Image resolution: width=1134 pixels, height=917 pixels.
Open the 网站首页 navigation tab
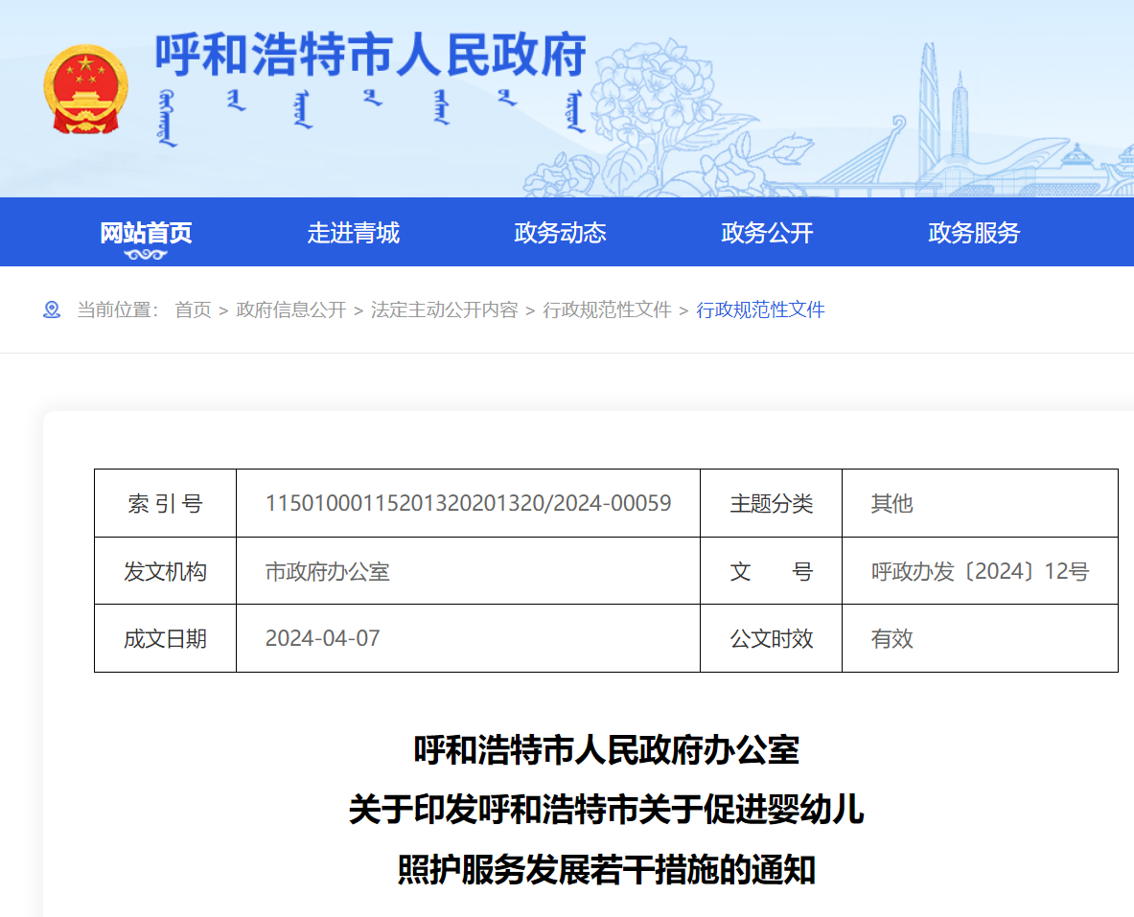click(146, 233)
